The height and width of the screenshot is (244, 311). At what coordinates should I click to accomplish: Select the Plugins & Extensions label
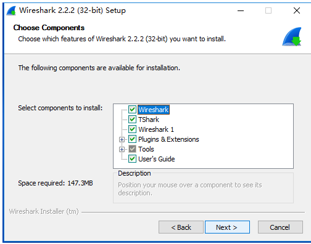click(168, 139)
